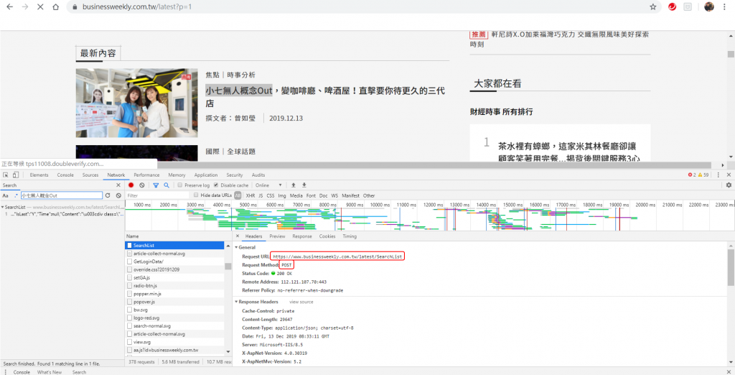Screen dimensions: 735x375
Task: Activate the inspect element picker
Action: tap(6, 175)
